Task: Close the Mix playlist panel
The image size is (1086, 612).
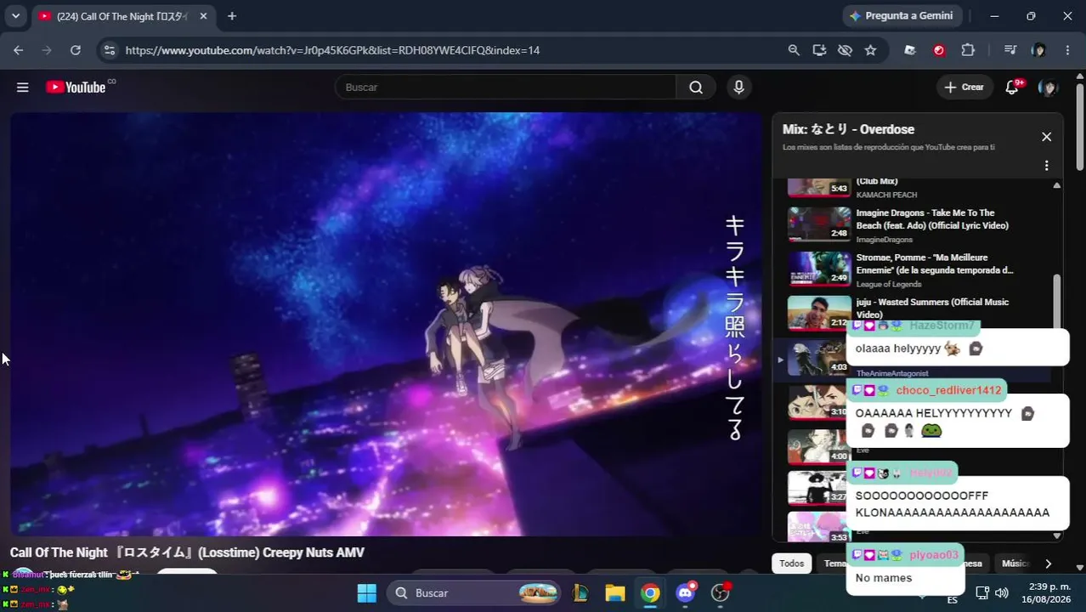Action: (1046, 137)
